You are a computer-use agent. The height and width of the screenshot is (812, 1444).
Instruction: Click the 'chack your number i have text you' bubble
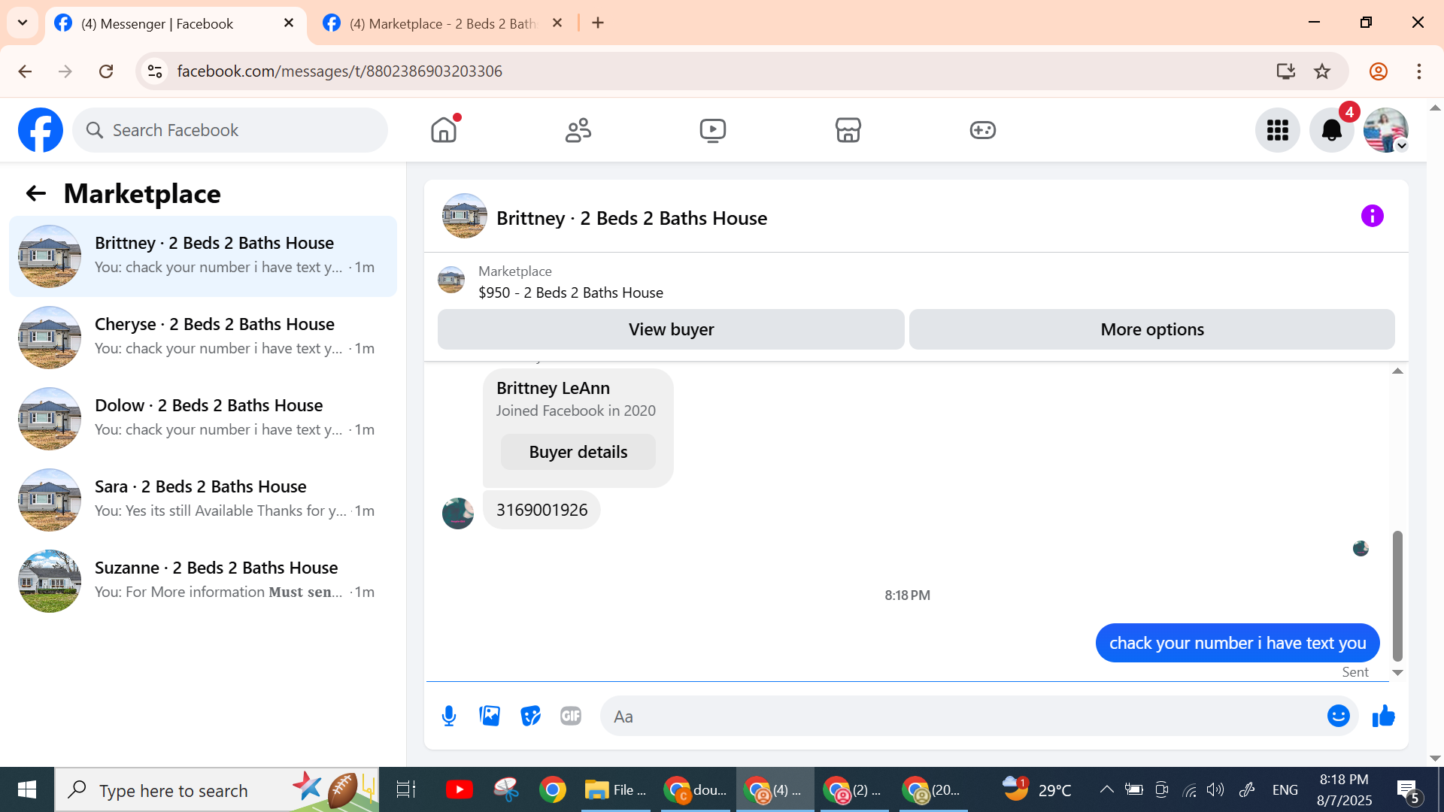[x=1237, y=643]
